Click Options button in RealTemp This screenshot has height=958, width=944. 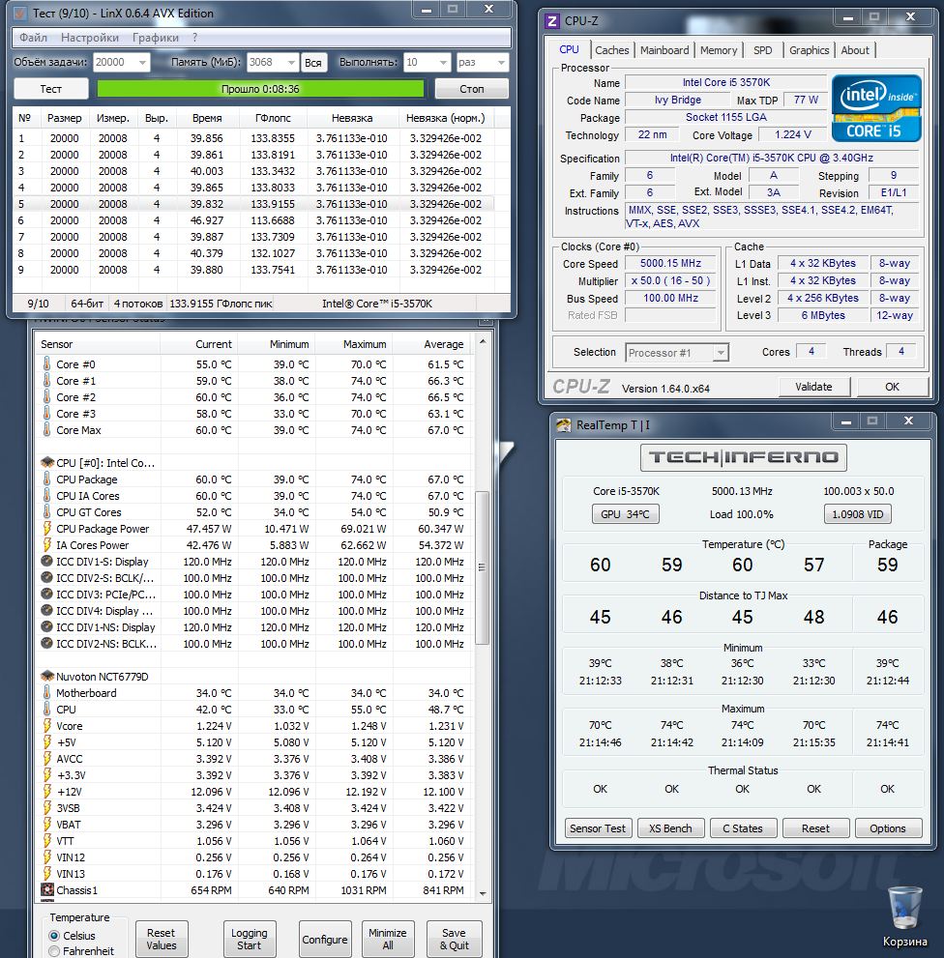(888, 828)
